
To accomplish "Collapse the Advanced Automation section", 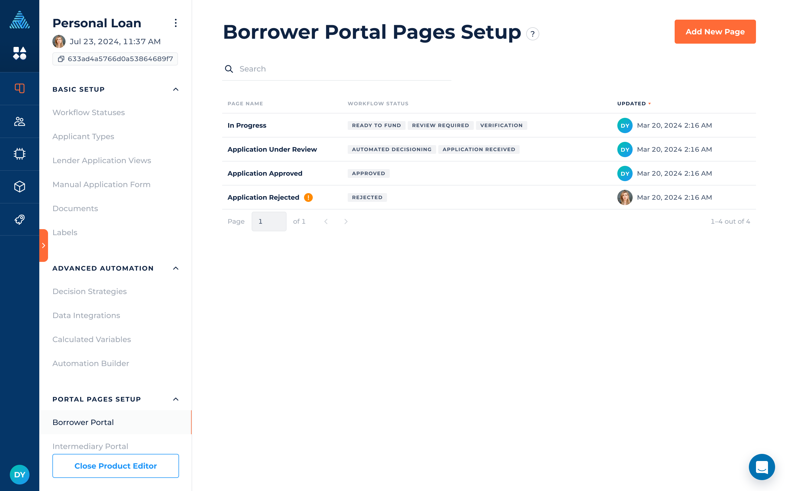I will [175, 268].
